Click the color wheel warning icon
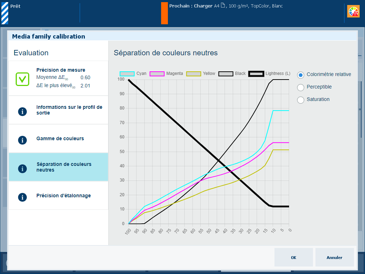Viewport: 365px width, 274px height. pyautogui.click(x=353, y=12)
